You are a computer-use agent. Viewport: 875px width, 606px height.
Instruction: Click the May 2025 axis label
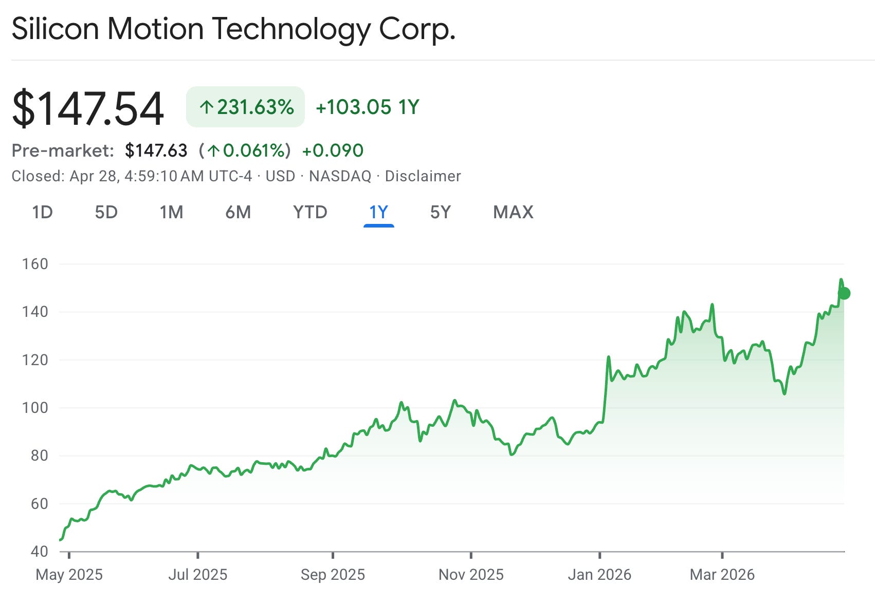pyautogui.click(x=69, y=574)
